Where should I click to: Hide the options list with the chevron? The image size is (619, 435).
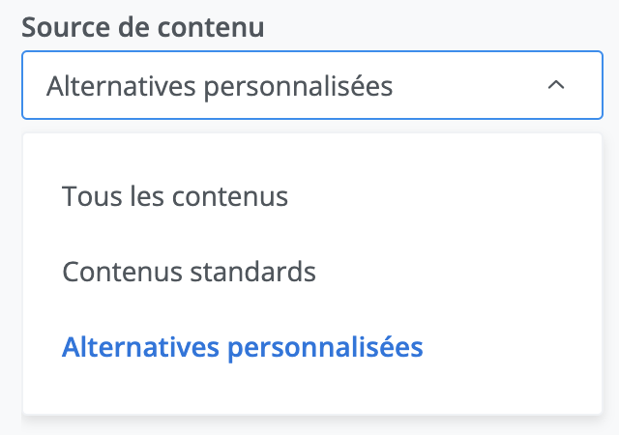555,86
